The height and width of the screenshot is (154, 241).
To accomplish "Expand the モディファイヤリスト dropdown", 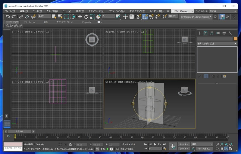I will tap(217, 44).
